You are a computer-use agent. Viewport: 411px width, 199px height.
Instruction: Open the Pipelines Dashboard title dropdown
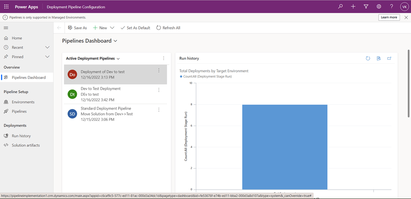[x=116, y=41]
